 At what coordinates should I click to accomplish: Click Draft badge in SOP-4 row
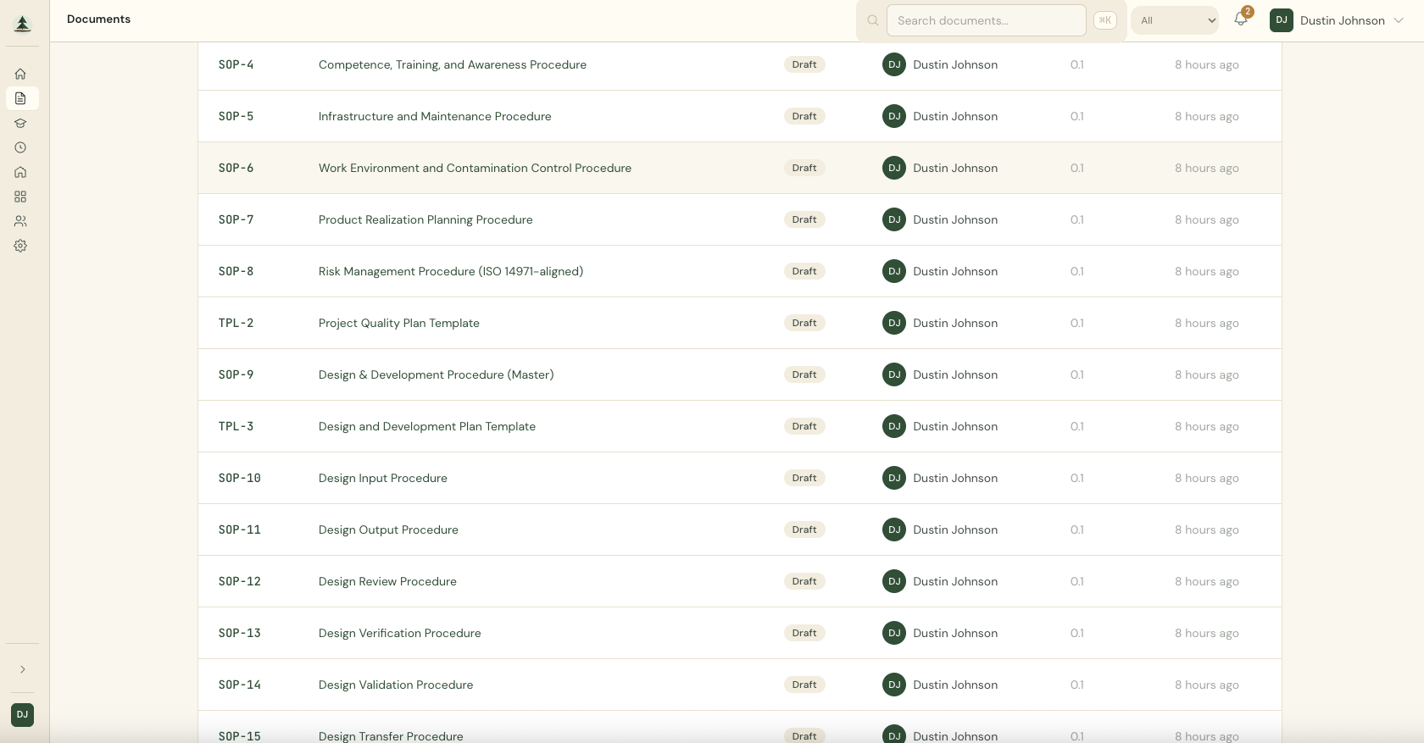(x=804, y=64)
